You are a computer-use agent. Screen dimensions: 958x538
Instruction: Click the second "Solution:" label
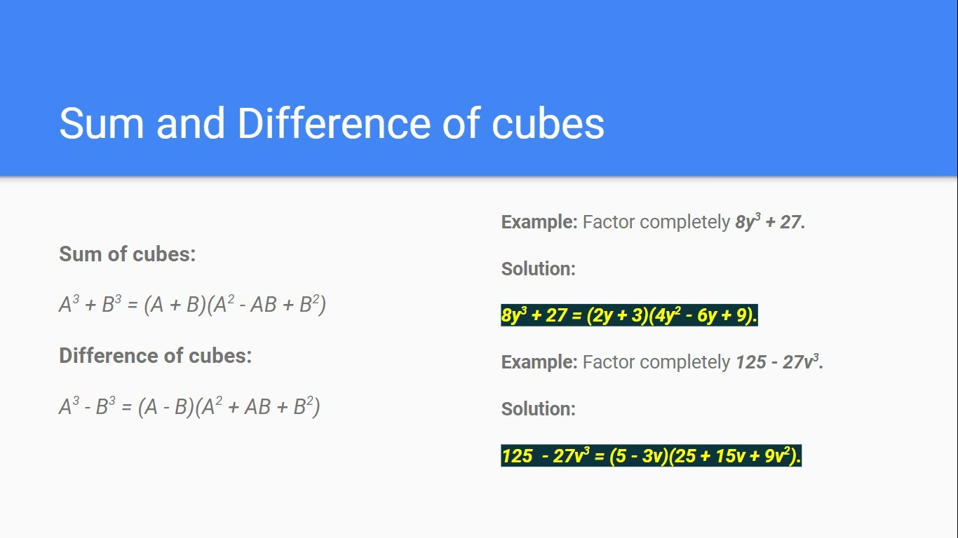point(538,408)
